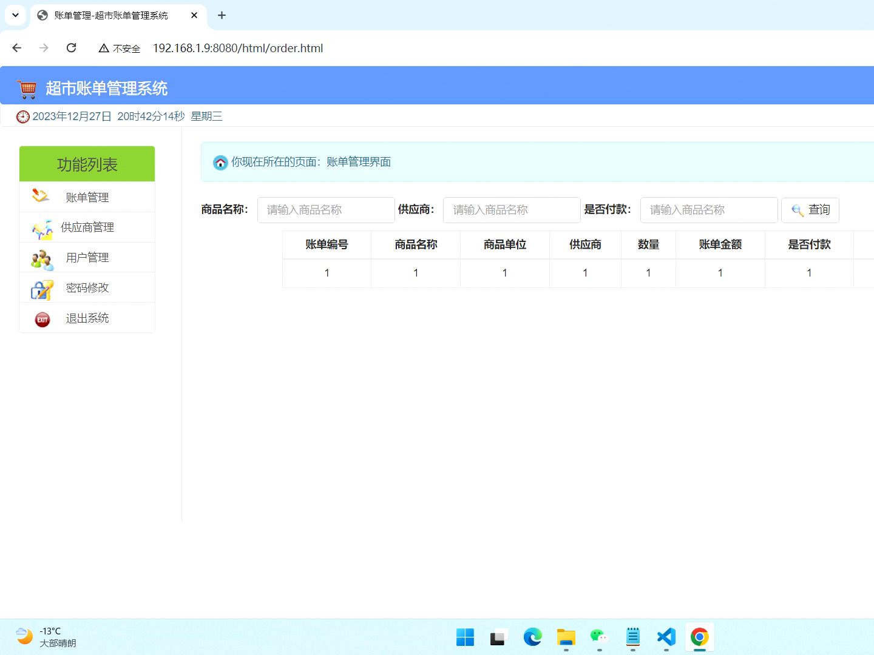Open 供应商管理 in the function list
This screenshot has height=655, width=874.
[x=87, y=227]
